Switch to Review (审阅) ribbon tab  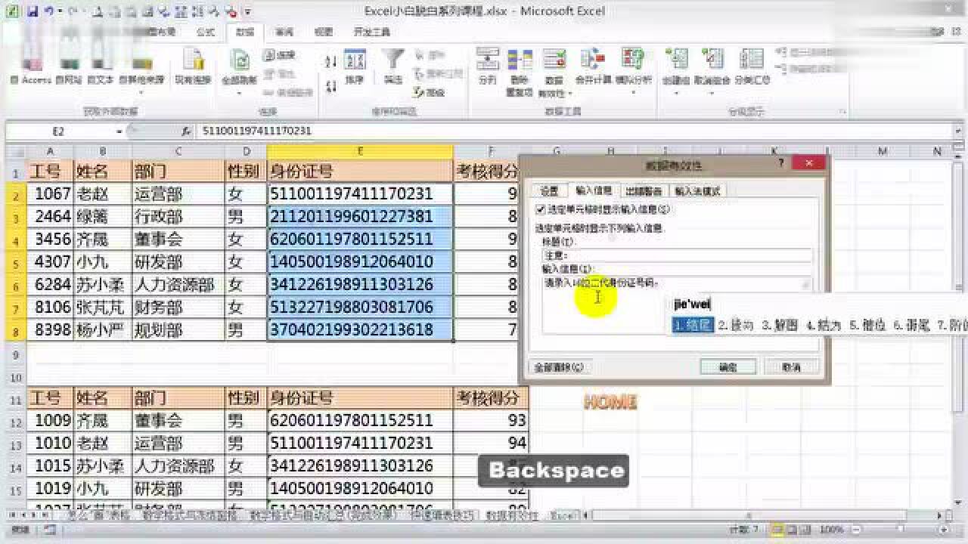click(284, 32)
